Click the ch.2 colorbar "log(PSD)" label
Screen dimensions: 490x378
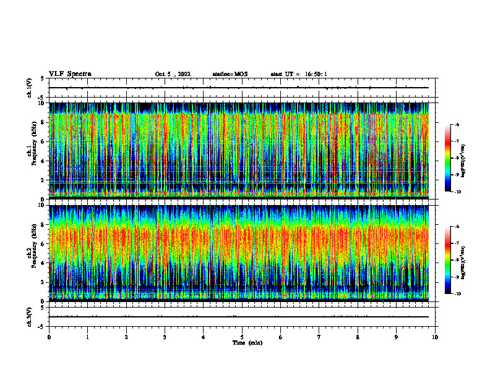(463, 263)
